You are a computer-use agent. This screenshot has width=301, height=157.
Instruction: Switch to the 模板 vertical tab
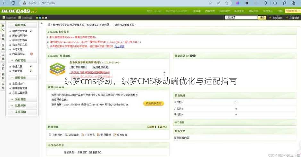[3, 76]
